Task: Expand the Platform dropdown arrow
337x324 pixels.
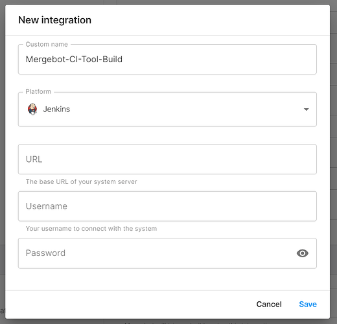Action: [306, 110]
